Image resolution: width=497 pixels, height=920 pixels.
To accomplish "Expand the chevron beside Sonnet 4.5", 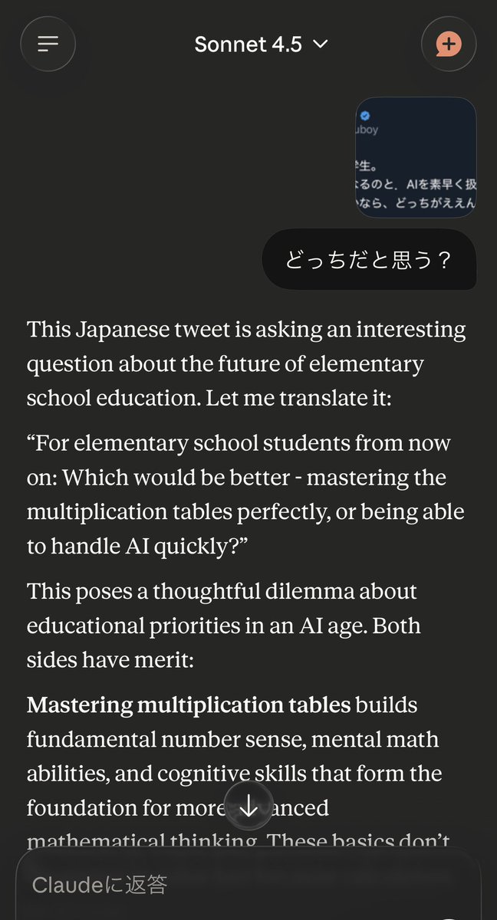I will [321, 44].
